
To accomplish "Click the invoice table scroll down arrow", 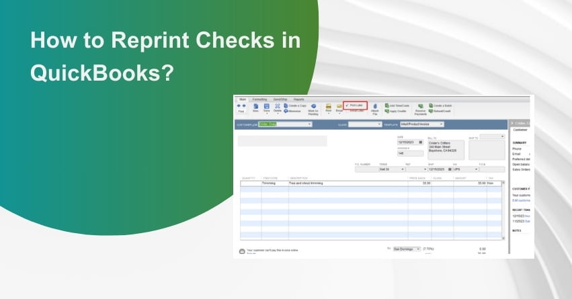I will tap(503, 238).
